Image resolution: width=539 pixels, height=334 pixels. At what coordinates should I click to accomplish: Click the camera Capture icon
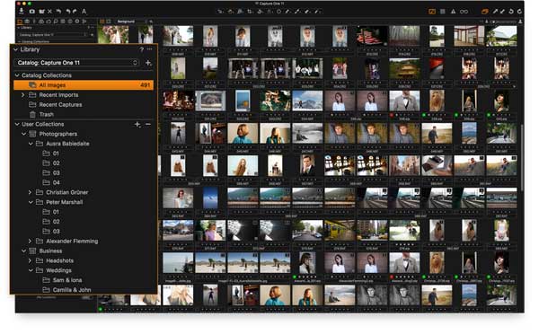click(31, 12)
